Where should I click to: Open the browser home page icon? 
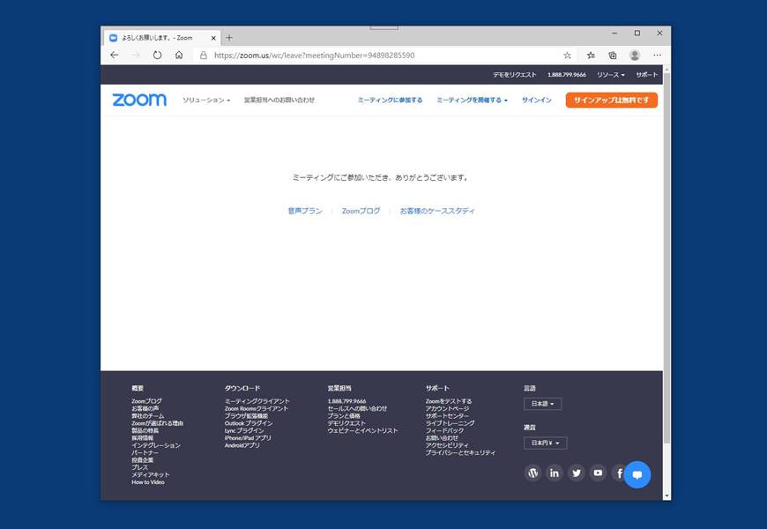(x=179, y=56)
